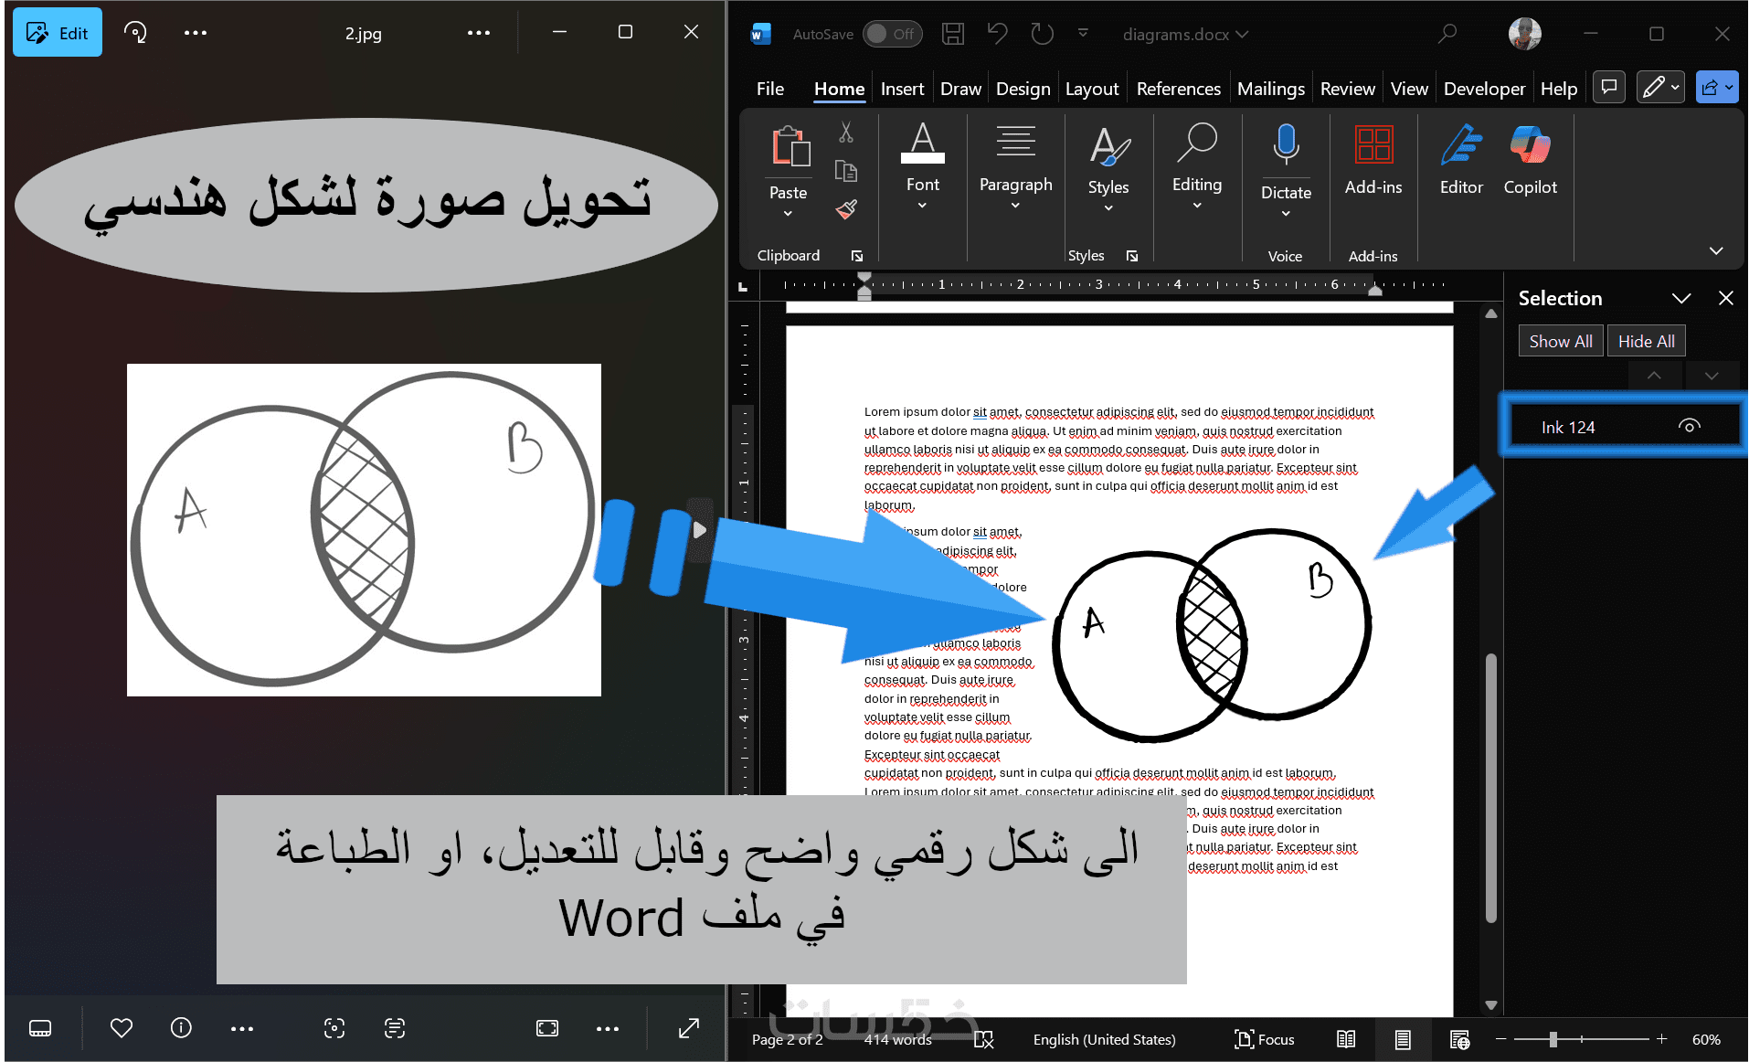Open the File menu tab
The height and width of the screenshot is (1062, 1749).
(x=770, y=89)
